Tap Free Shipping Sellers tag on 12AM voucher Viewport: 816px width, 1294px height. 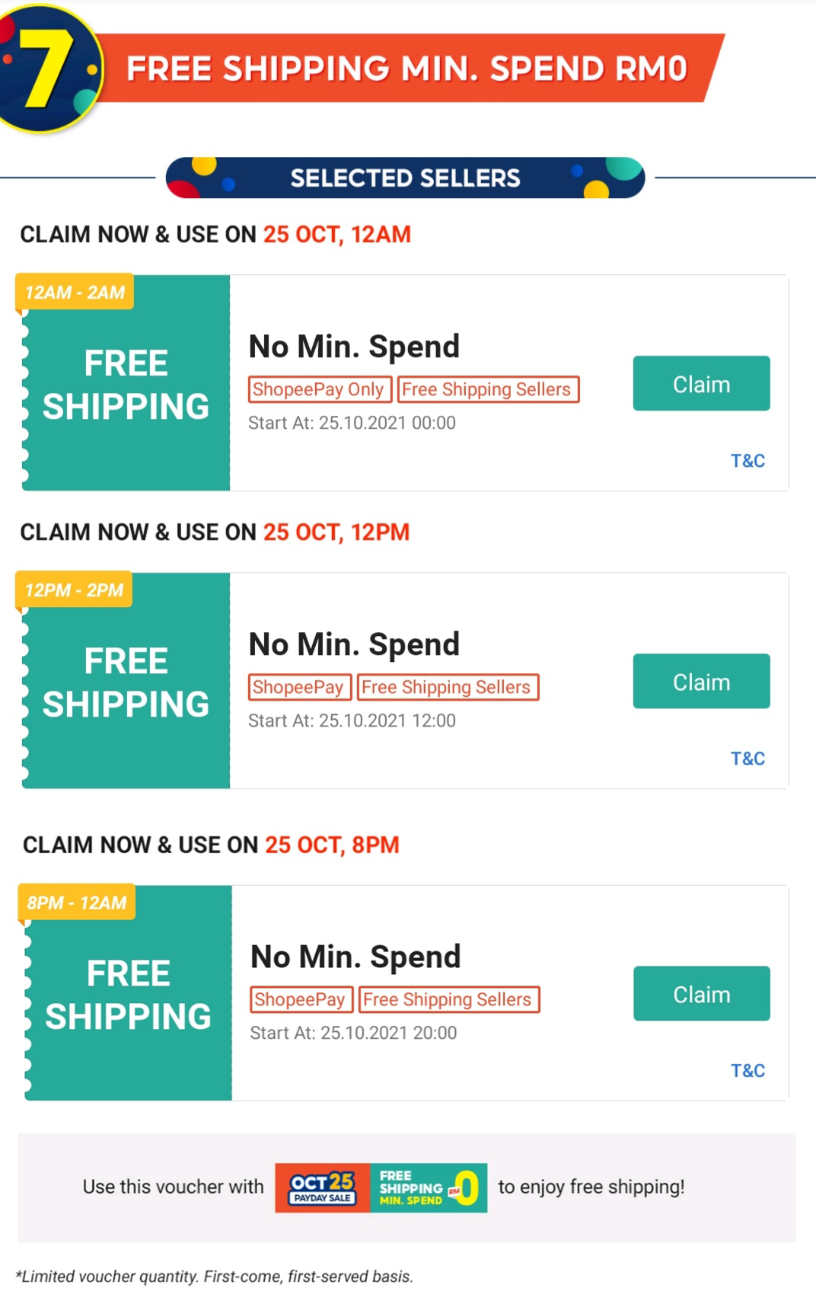[487, 389]
